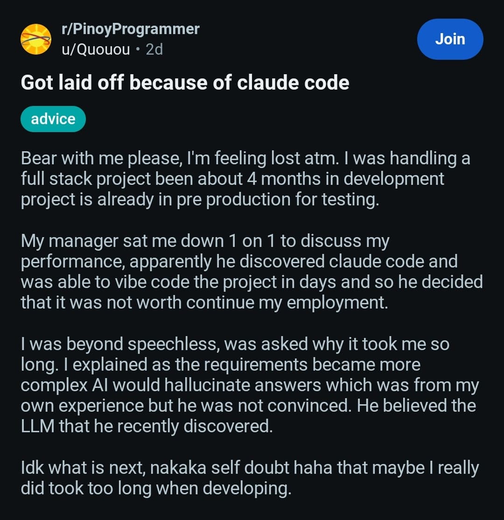Select the teal advice flair pill
Screen dimensions: 504x520
tap(53, 119)
